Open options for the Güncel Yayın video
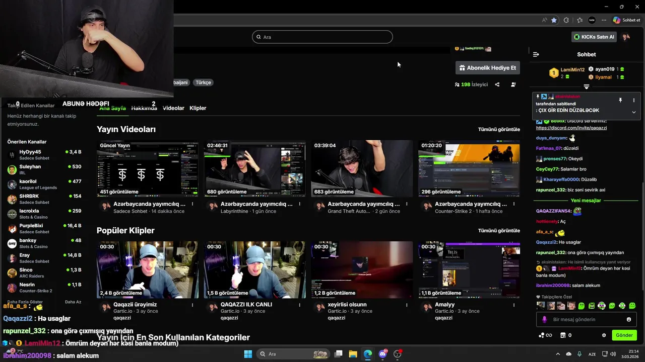645x362 pixels. (192, 204)
